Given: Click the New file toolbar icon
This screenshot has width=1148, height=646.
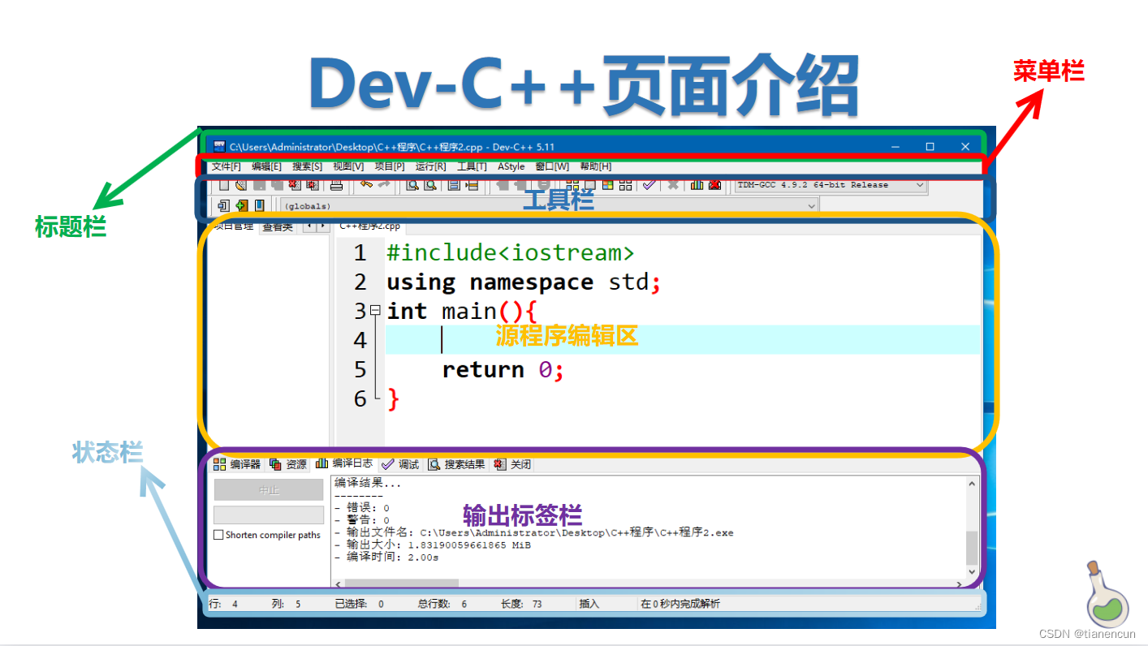Looking at the screenshot, I should [224, 185].
